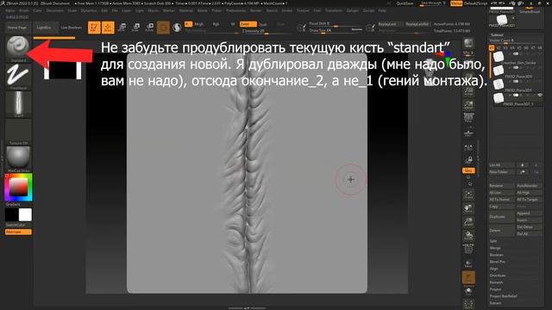This screenshot has width=552, height=310.
Task: Open the Zplugin menu
Action: coord(353,10)
